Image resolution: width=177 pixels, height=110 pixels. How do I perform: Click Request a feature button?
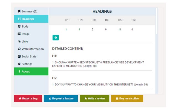[x=61, y=98]
